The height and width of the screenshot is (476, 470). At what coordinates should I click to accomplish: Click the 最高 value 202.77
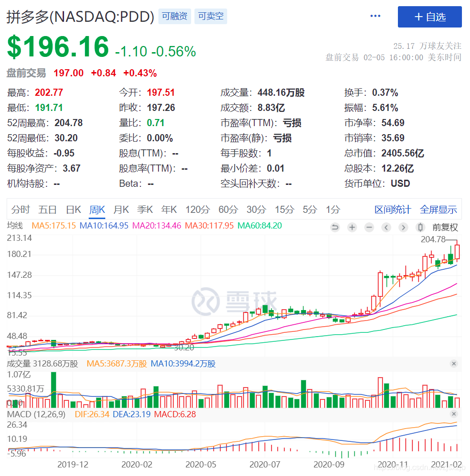pos(49,92)
